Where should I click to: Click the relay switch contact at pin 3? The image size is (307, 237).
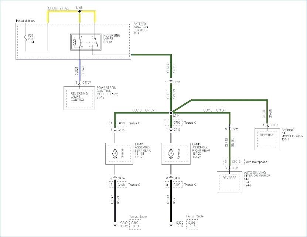(96, 42)
